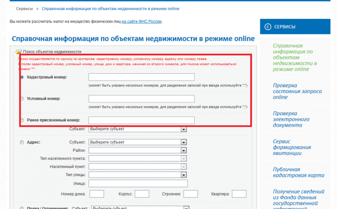Focus the Ранее присвоенный номер input field
The width and height of the screenshot is (337, 209).
coord(142,120)
